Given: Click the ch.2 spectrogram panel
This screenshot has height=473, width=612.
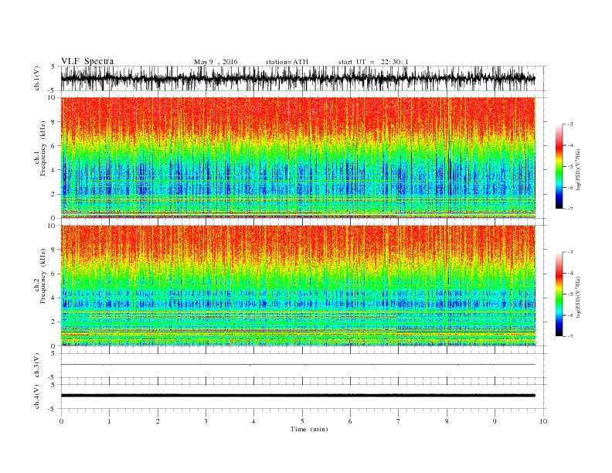Looking at the screenshot, I should [x=298, y=286].
